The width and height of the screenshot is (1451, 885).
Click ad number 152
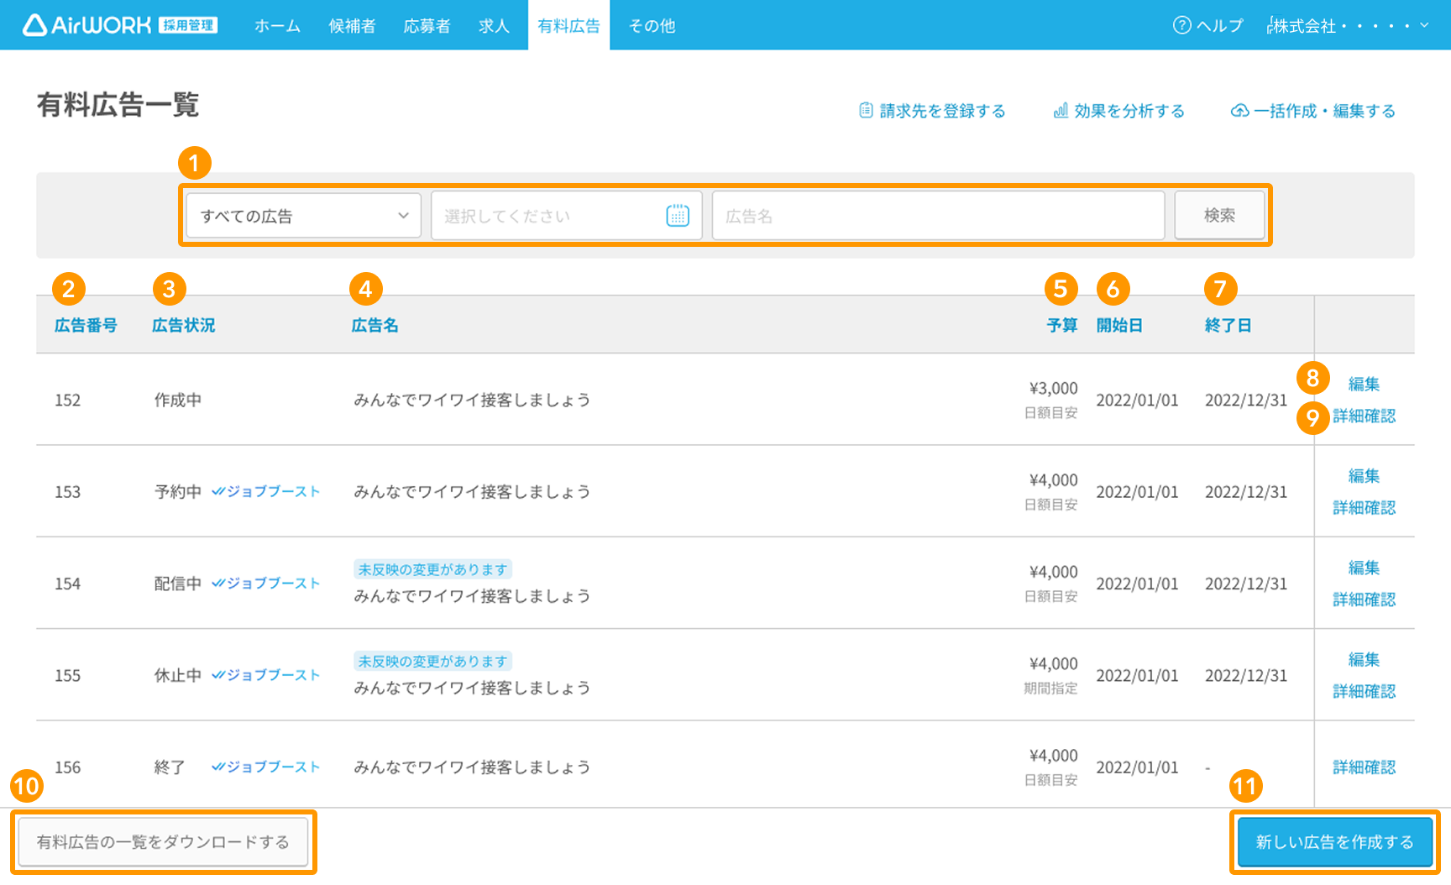point(67,400)
